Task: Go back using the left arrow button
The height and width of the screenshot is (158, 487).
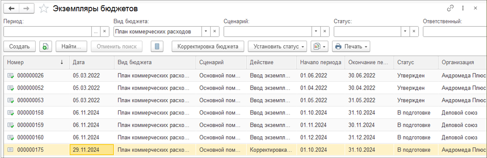Action: (x=11, y=8)
